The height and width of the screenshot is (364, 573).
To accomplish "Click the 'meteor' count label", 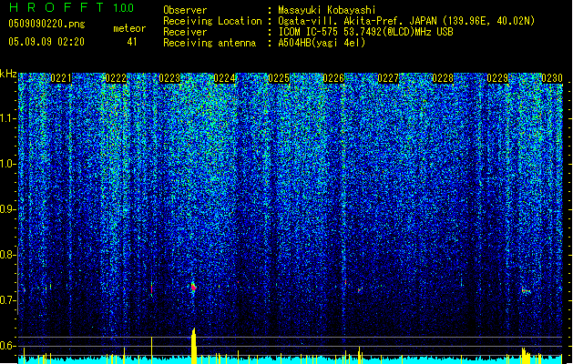I will (129, 28).
